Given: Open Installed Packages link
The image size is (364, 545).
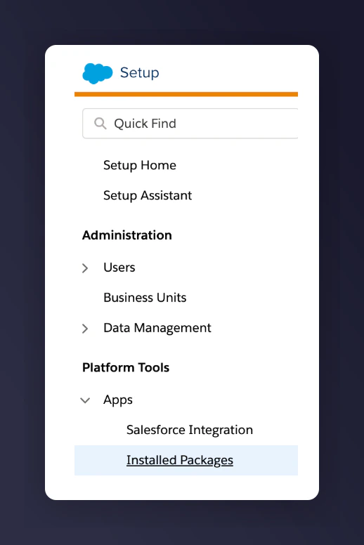Looking at the screenshot, I should [x=180, y=460].
